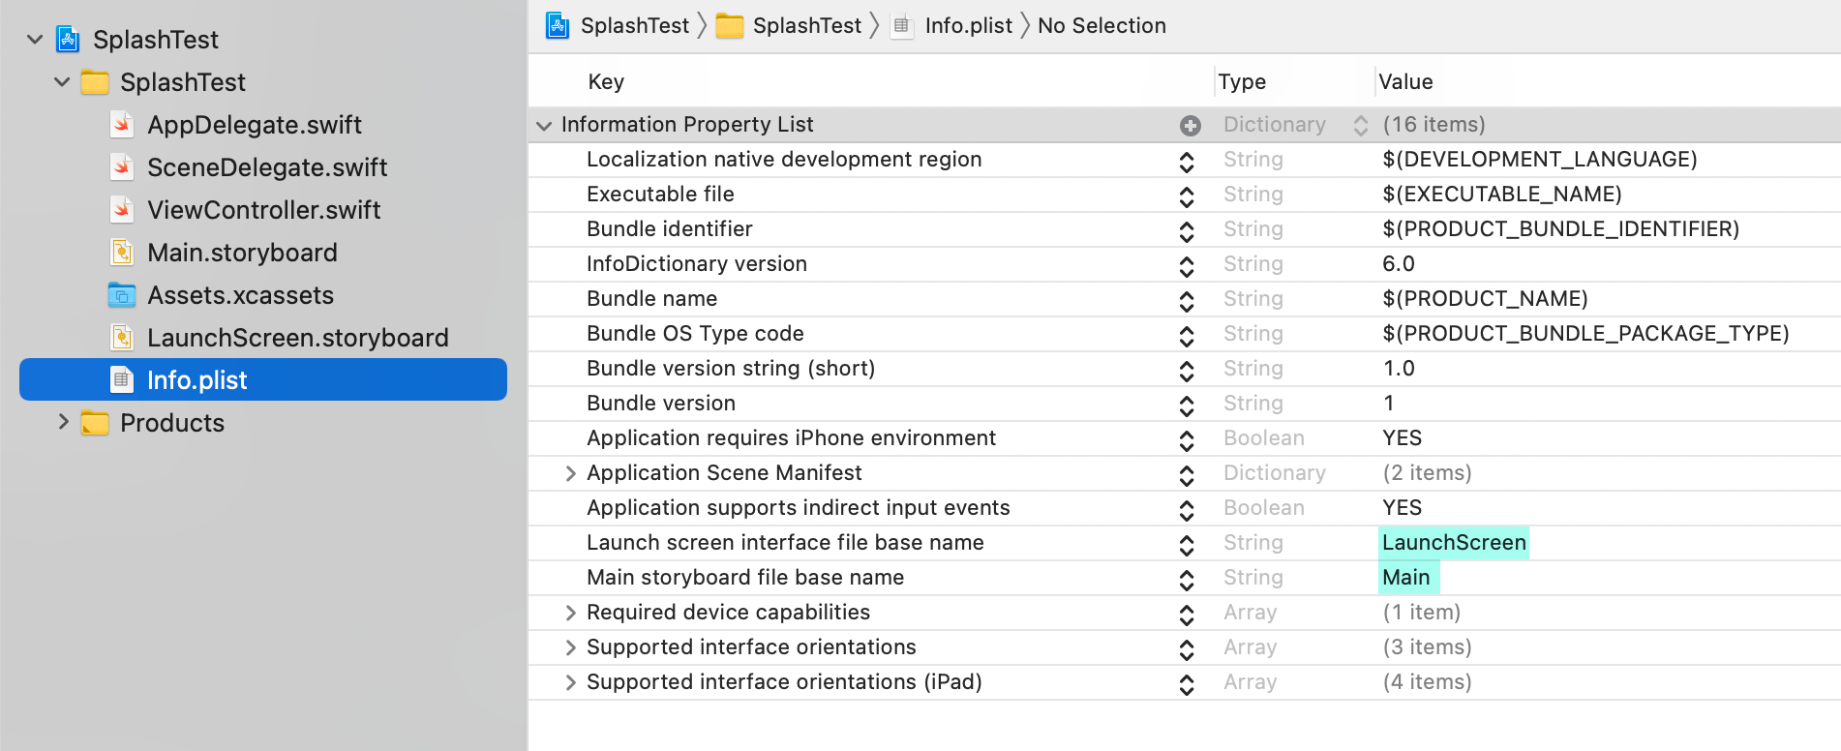This screenshot has width=1841, height=751.
Task: Click the Type column header
Action: pos(1242,82)
